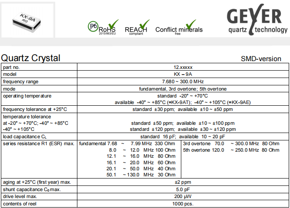The height and width of the screenshot is (208, 290).
Task: Click the value '7.680 ~ 300.0 MHz'
Action: (x=183, y=81)
